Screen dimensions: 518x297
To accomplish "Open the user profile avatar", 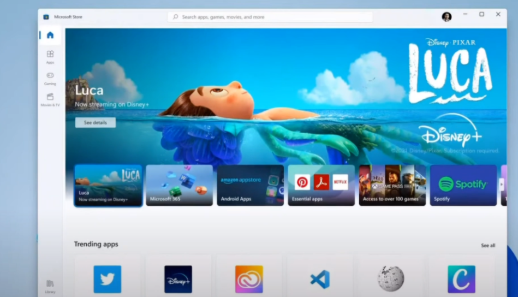I will [x=446, y=16].
